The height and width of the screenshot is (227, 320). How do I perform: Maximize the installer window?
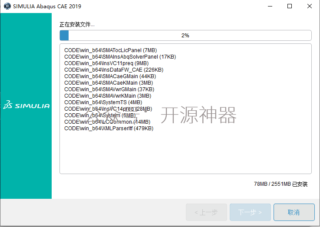click(x=289, y=6)
